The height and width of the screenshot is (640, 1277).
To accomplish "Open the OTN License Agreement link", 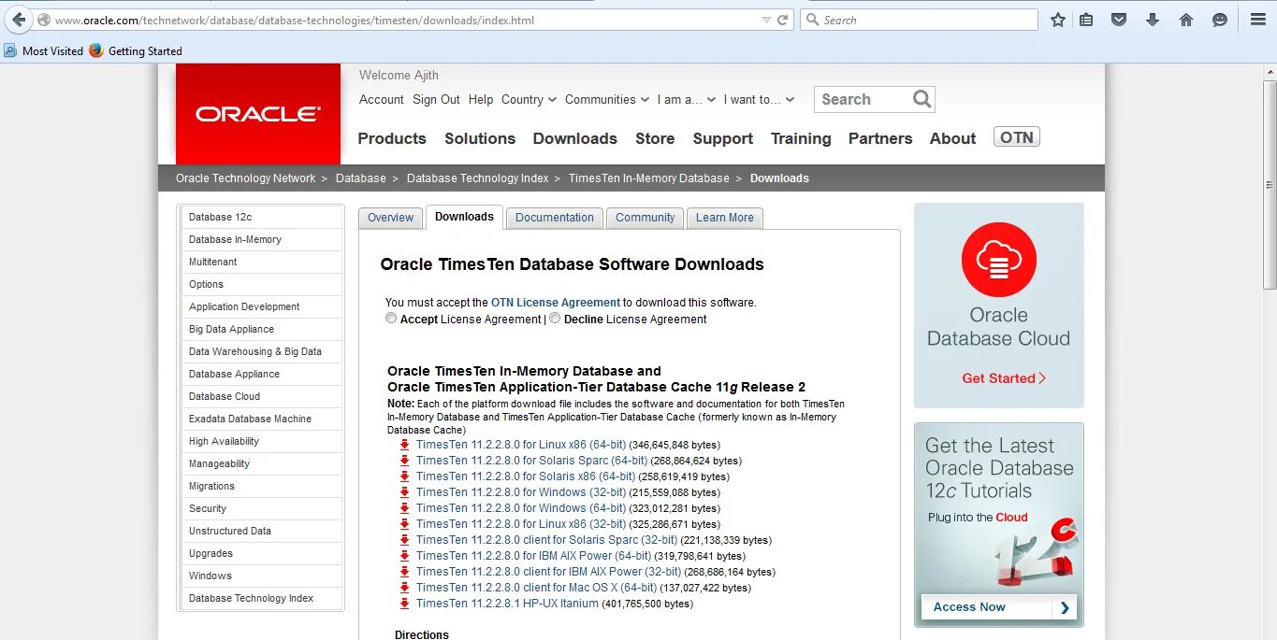I will (x=556, y=303).
